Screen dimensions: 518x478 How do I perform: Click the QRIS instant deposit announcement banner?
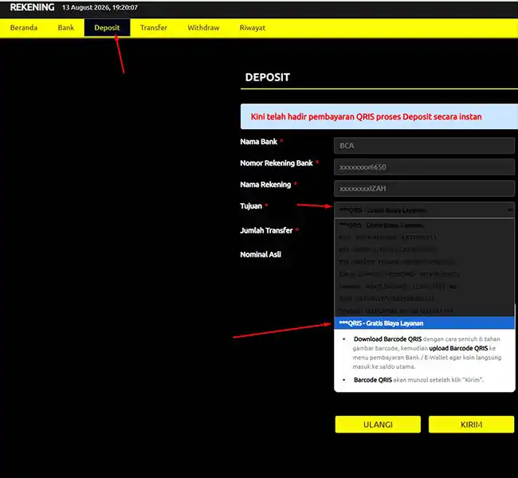(x=379, y=116)
